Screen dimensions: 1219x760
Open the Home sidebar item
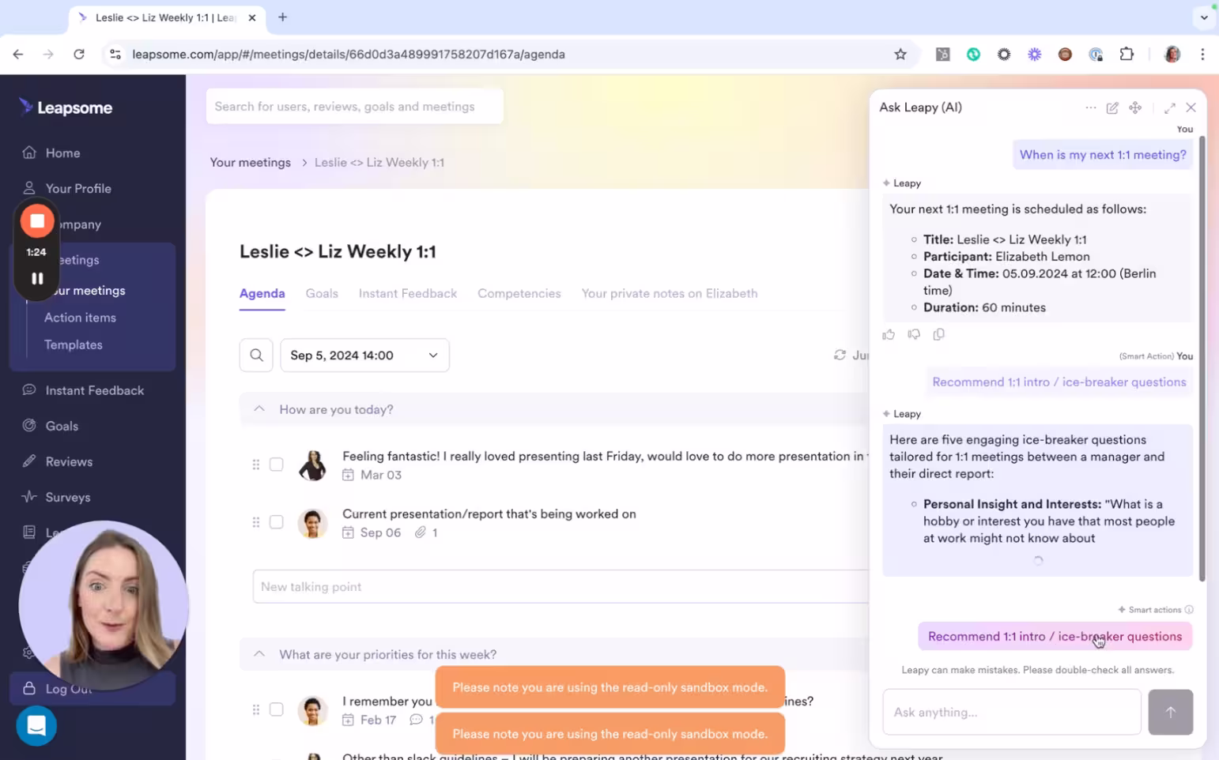coord(62,152)
